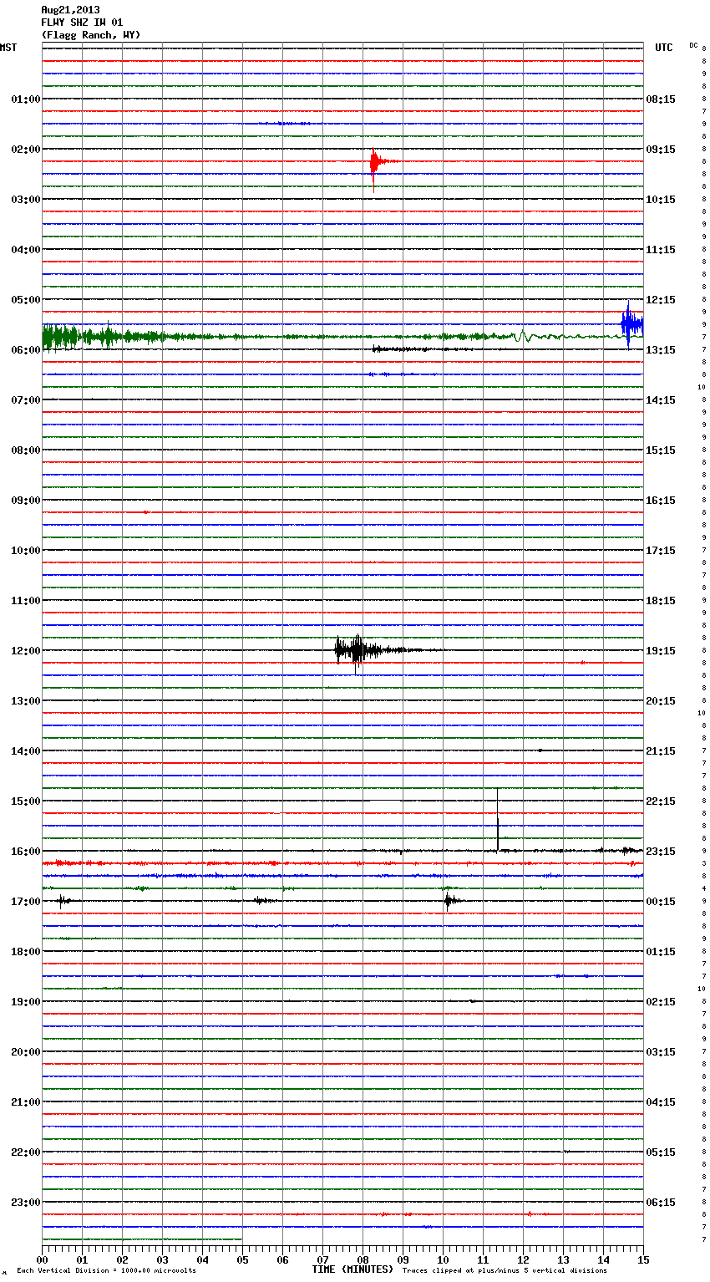This screenshot has width=710, height=1282.
Task: Select the 09:00 MST time label
Action: [26, 501]
